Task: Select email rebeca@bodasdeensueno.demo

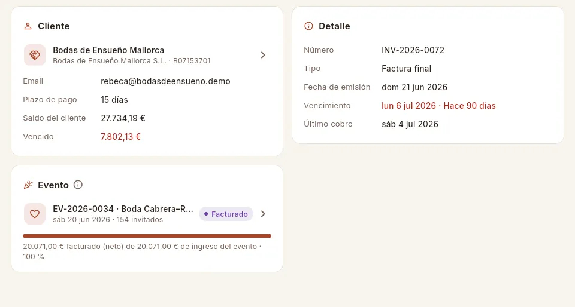Action: pyautogui.click(x=165, y=81)
